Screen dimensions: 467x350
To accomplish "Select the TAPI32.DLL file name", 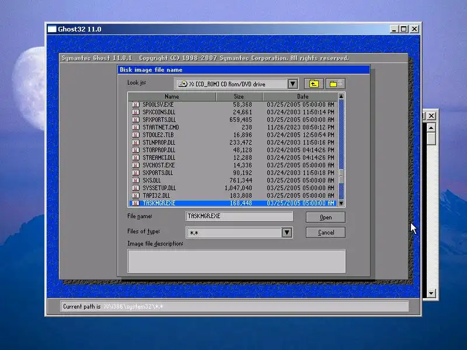I will (x=156, y=195).
